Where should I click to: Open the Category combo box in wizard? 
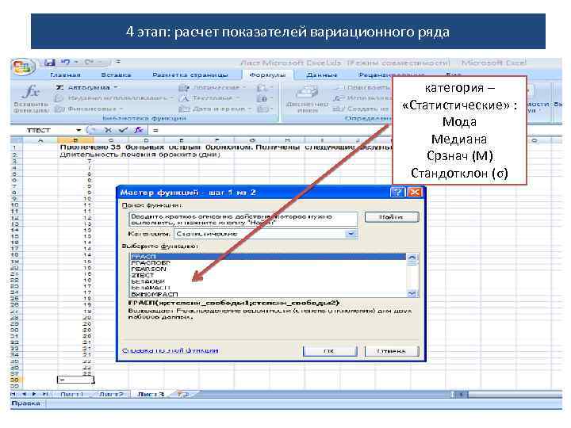[266, 234]
